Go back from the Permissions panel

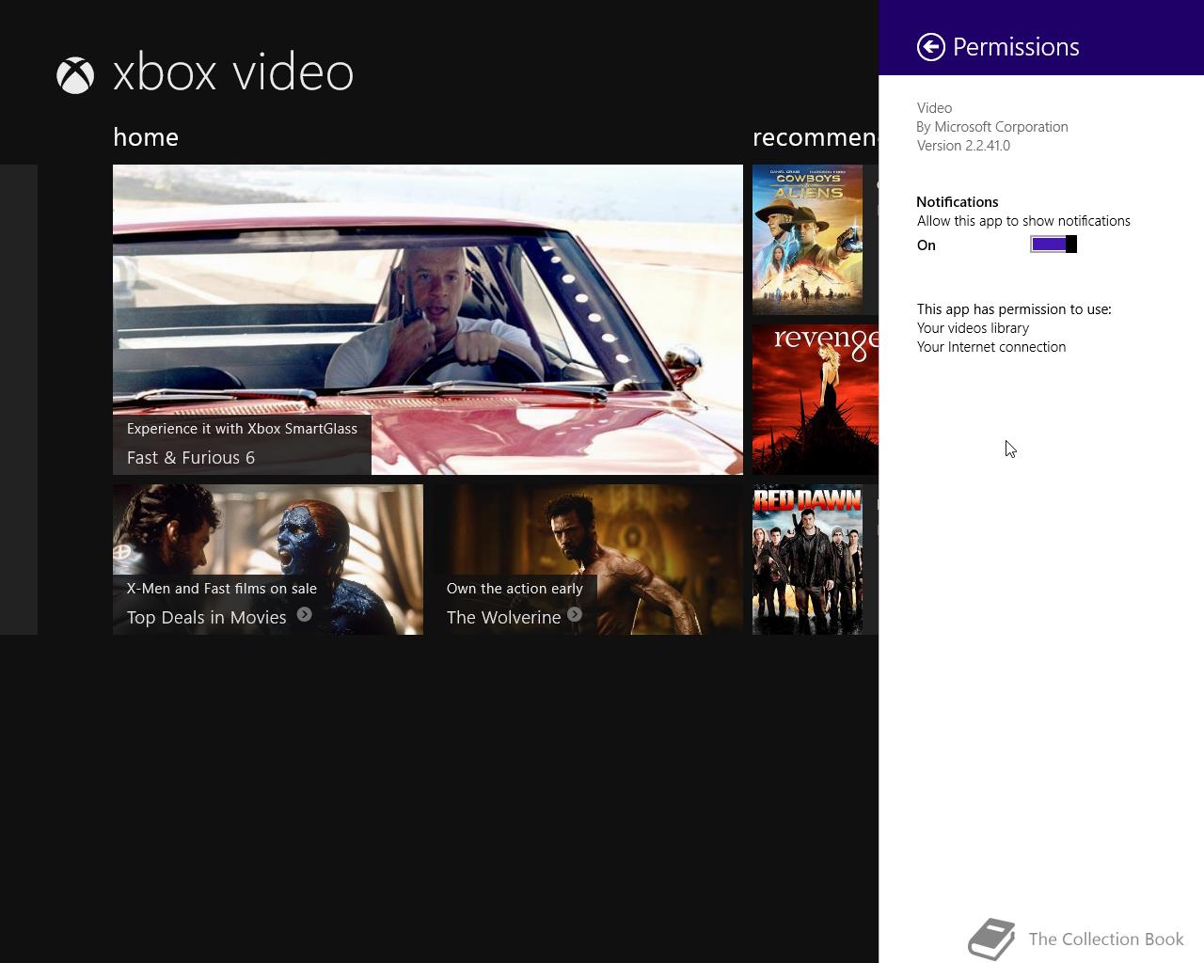click(x=930, y=47)
